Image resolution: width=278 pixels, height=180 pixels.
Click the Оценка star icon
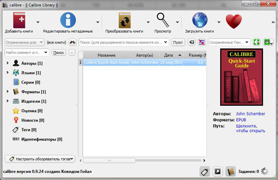[16, 111]
